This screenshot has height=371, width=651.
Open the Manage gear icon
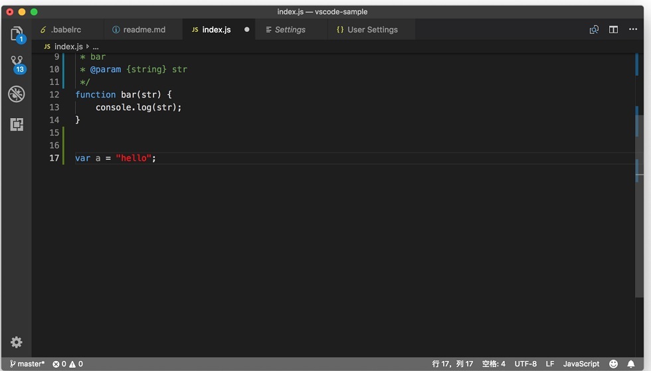(16, 342)
